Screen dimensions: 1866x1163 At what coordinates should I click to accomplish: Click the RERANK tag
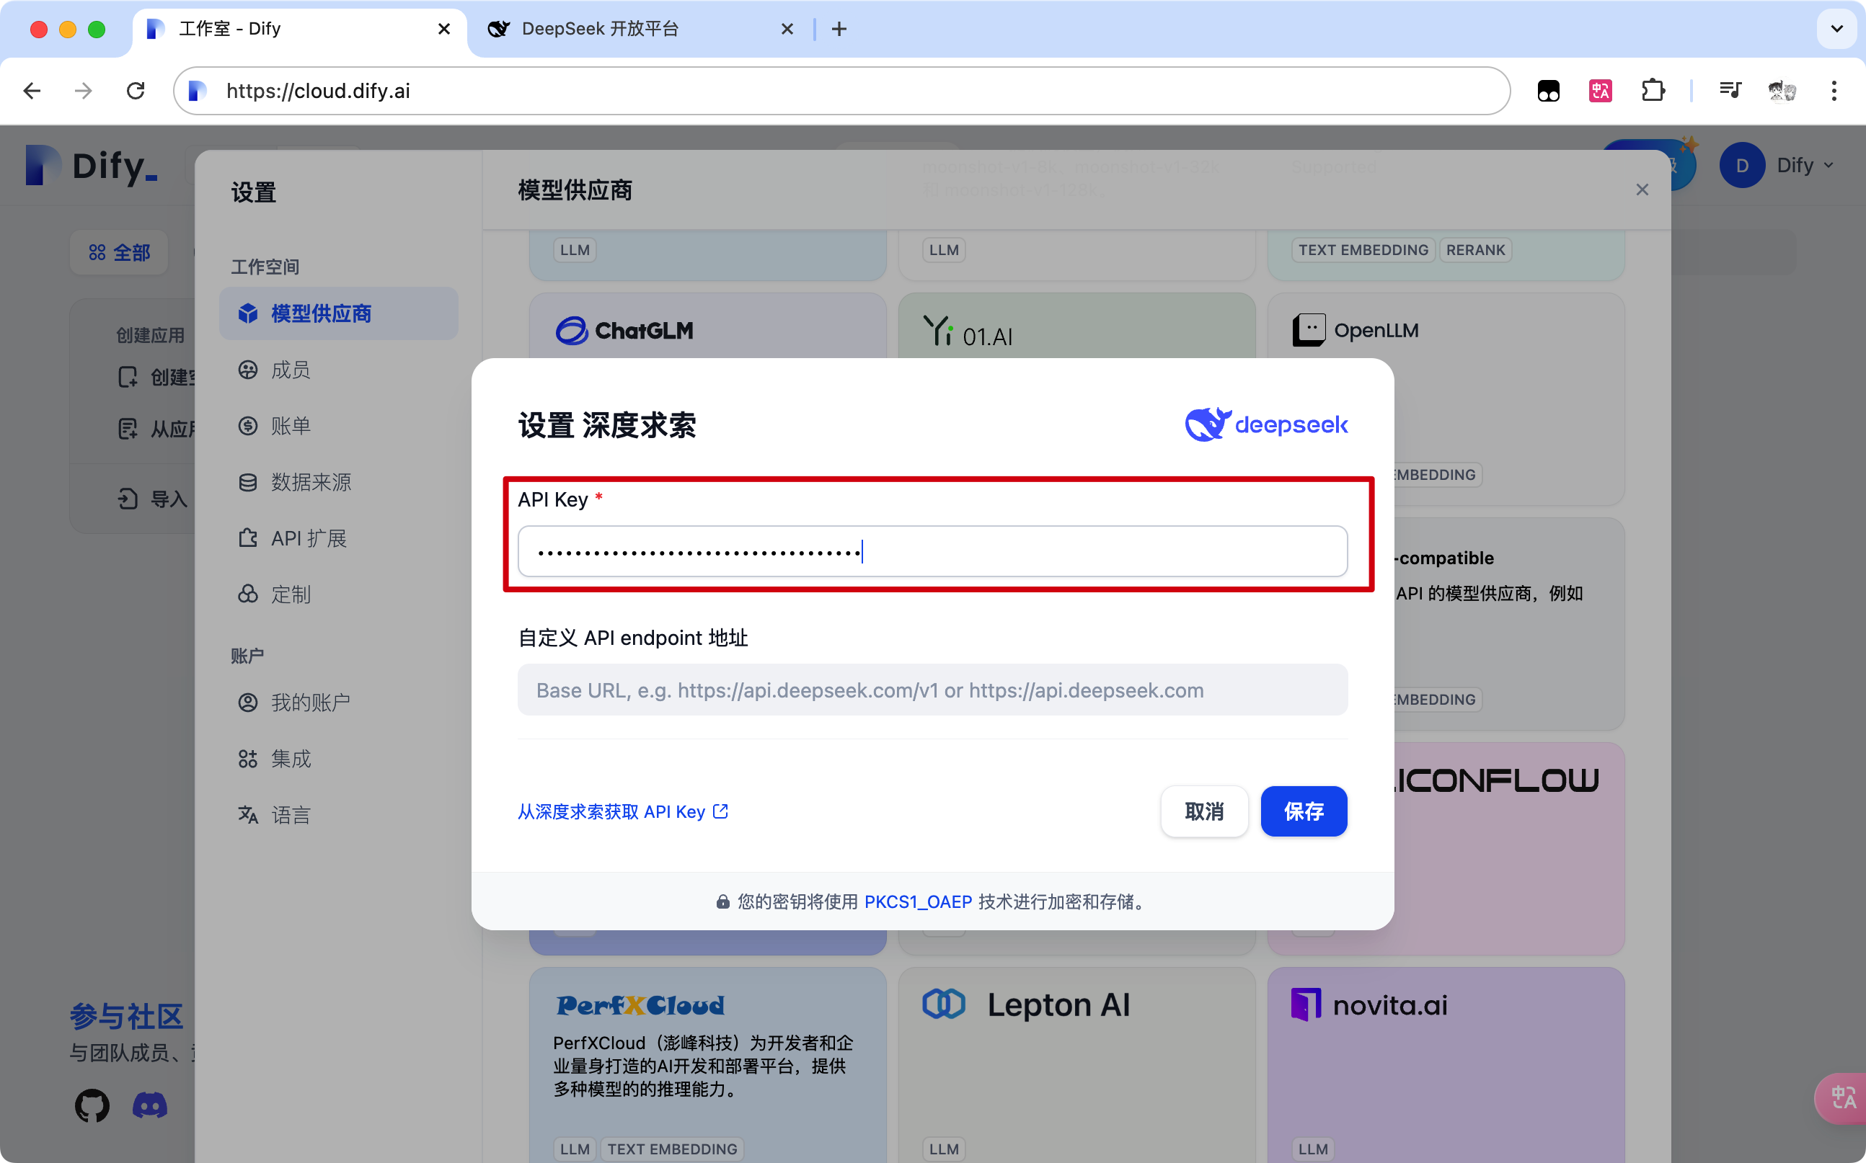click(1475, 250)
